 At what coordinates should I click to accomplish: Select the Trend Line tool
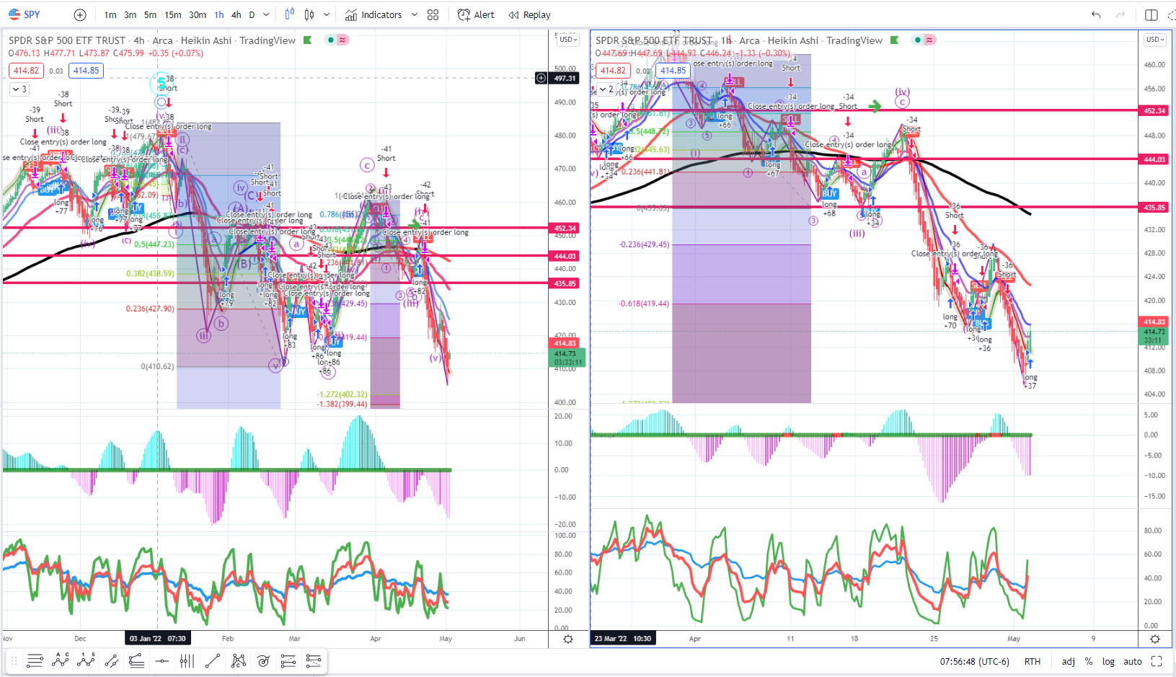(x=213, y=660)
